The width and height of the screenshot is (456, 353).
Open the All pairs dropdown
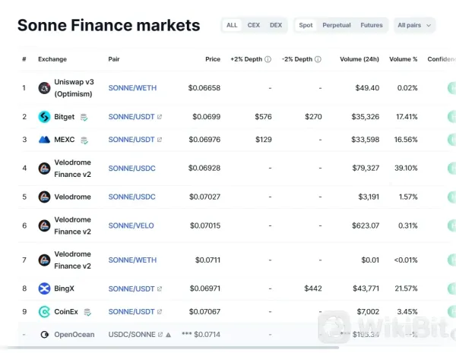414,25
